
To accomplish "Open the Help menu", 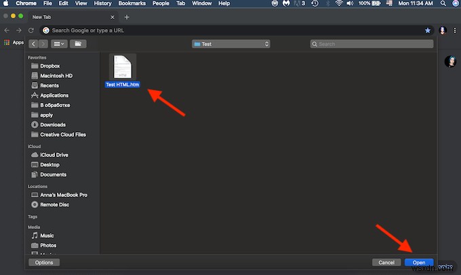I will click(224, 3).
